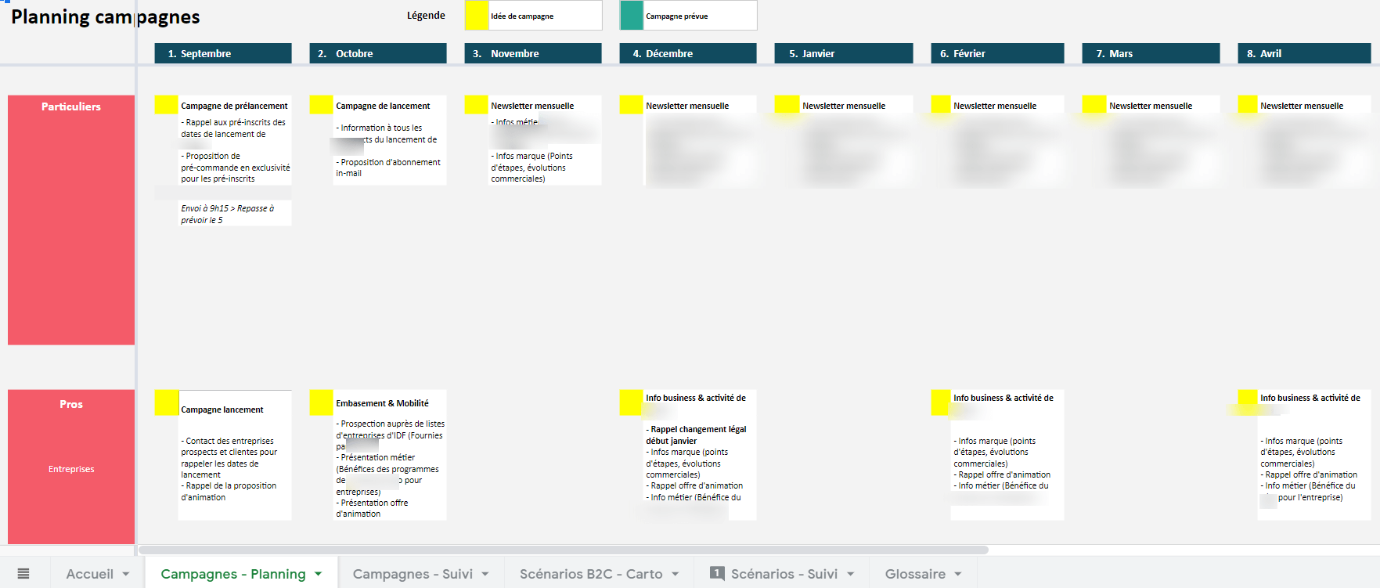
Task: Click yellow swatch beside Embasement & Mobilité
Action: [x=321, y=402]
